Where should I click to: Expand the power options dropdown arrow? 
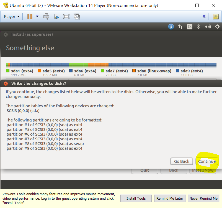point(37,17)
